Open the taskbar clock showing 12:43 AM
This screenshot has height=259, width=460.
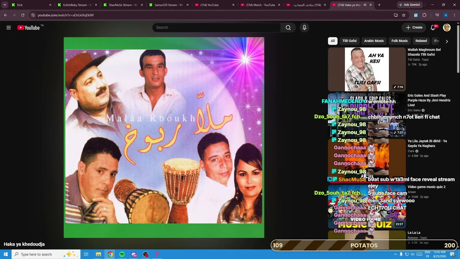440,254
